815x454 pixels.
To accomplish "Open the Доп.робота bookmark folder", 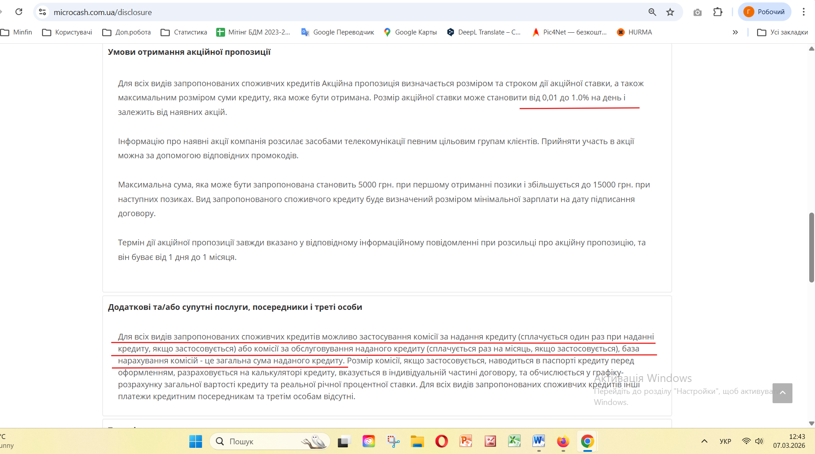I will pos(126,32).
